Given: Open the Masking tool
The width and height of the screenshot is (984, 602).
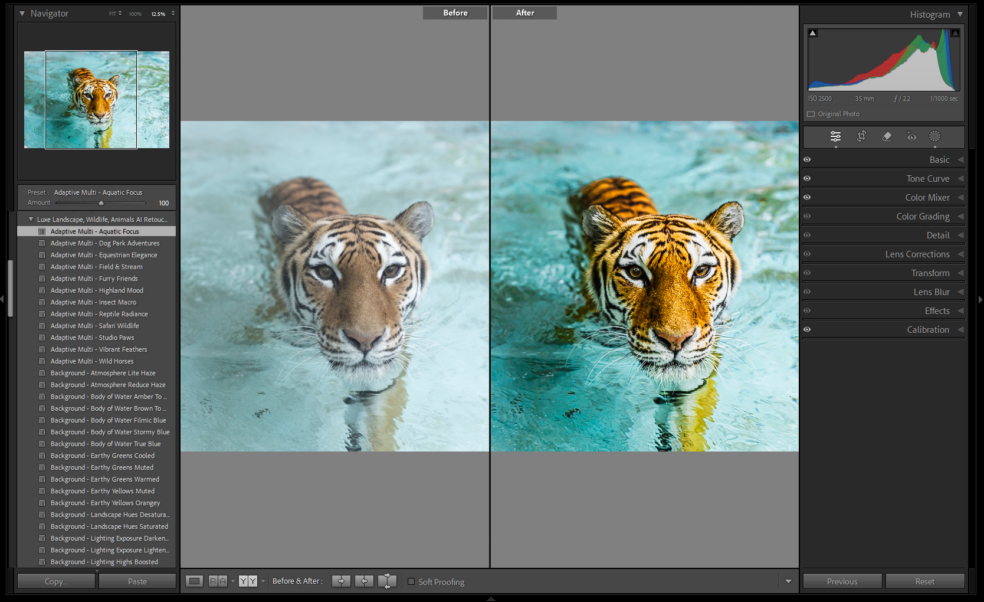Looking at the screenshot, I should 934,136.
